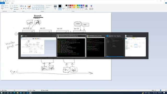This screenshot has height=94, width=167.
Task: Choose the Five-point star shape
Action: coord(37,9)
